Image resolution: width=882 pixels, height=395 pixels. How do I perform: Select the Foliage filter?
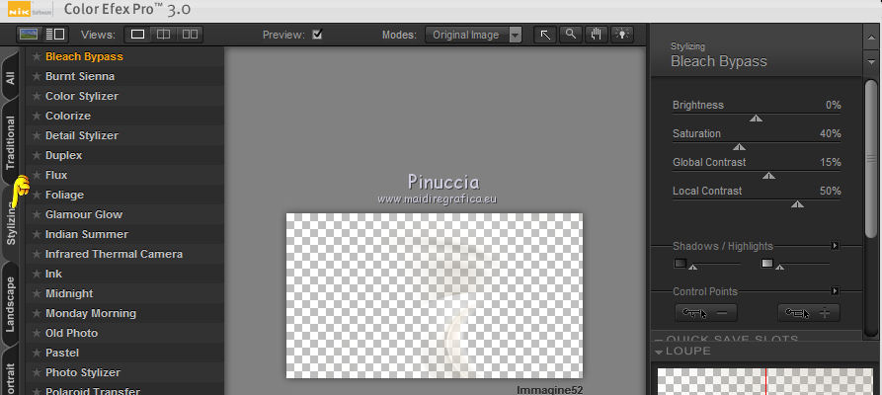[x=125, y=195]
